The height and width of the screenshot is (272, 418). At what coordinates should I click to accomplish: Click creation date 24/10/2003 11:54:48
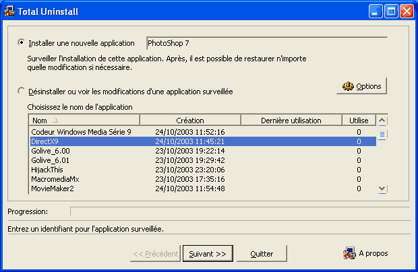(190, 189)
